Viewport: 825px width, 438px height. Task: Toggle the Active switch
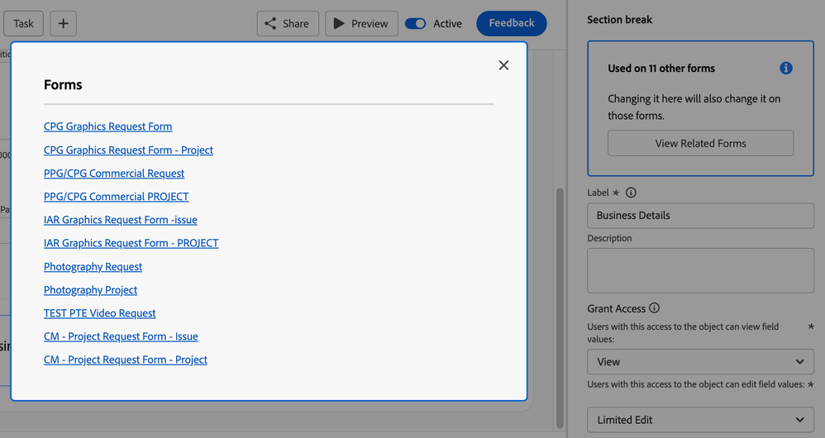416,23
